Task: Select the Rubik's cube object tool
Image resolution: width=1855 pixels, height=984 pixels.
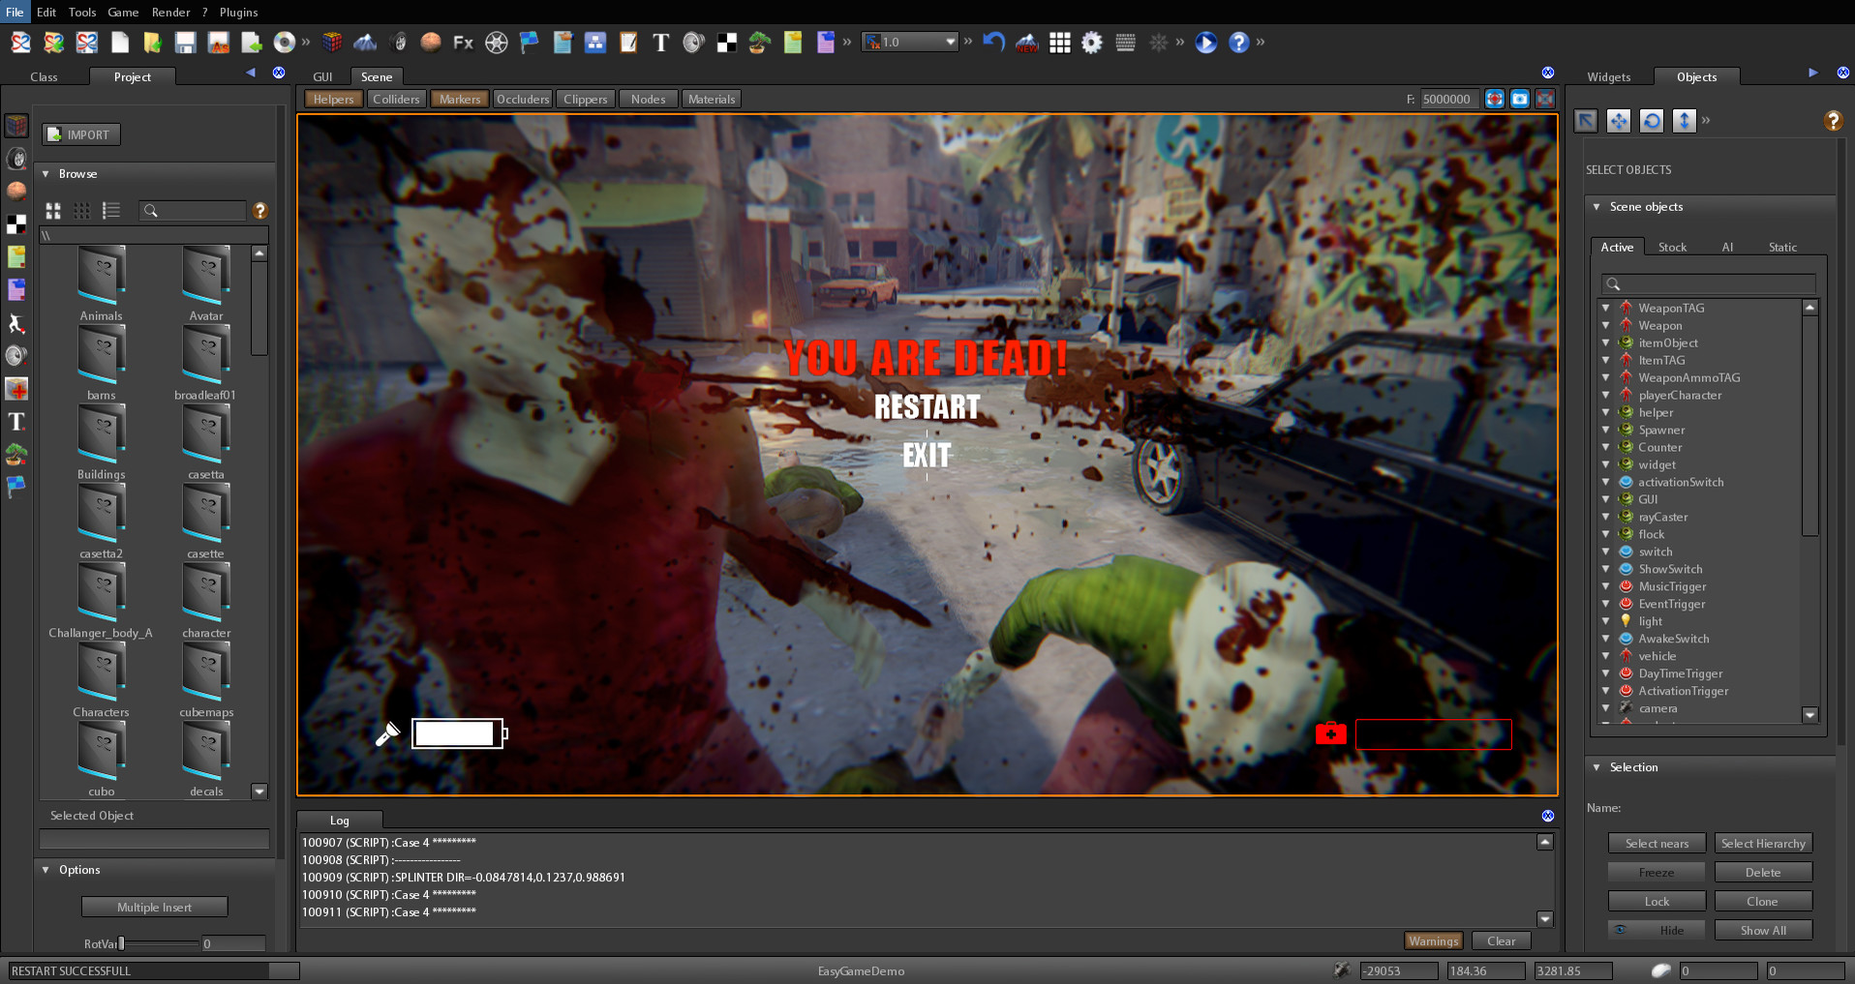Action: click(x=332, y=43)
